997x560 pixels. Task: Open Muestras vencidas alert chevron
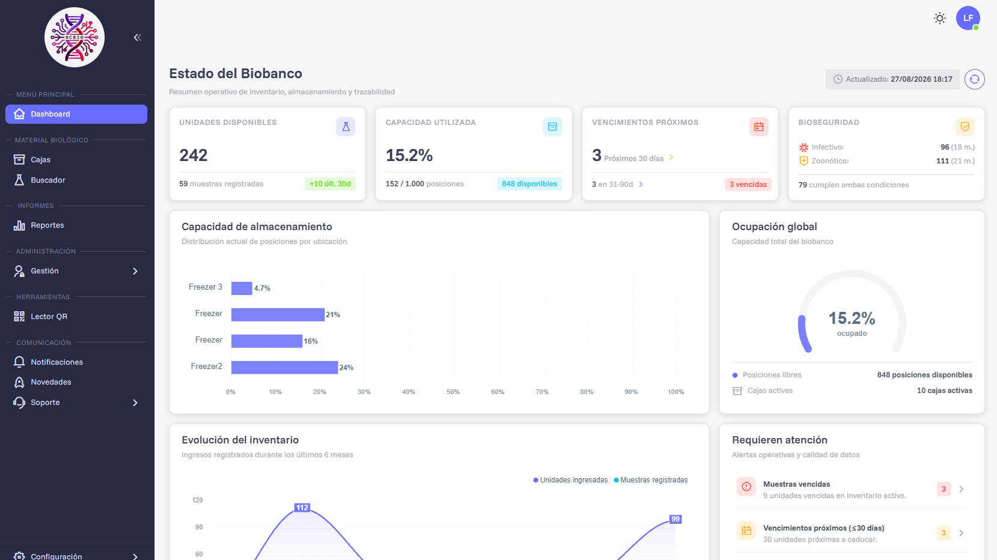(x=962, y=489)
